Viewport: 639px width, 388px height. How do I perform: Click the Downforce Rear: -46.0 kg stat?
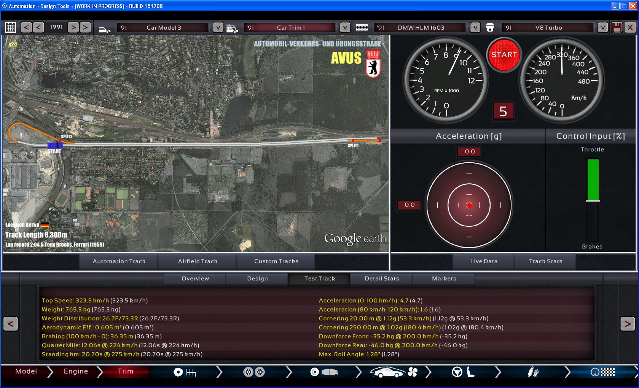pos(393,345)
